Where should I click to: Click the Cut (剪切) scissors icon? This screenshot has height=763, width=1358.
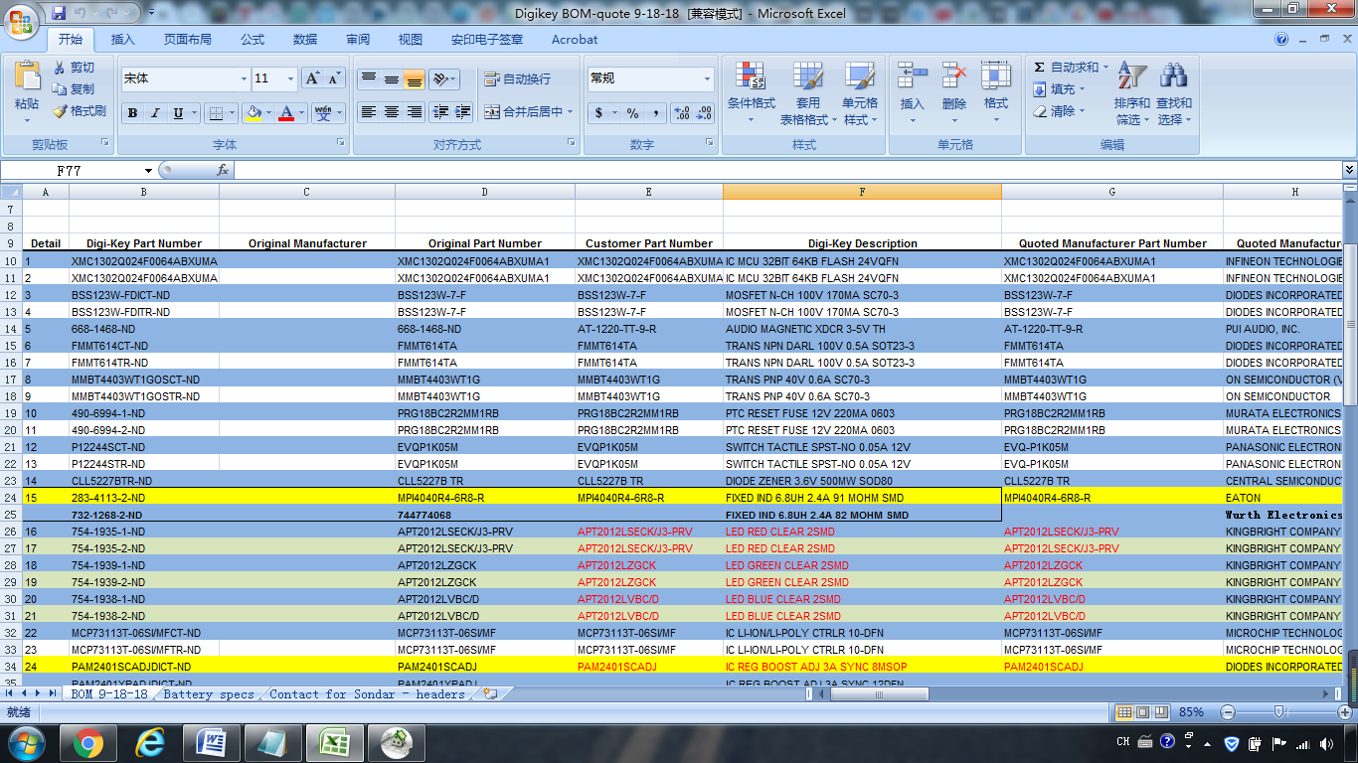coord(60,68)
